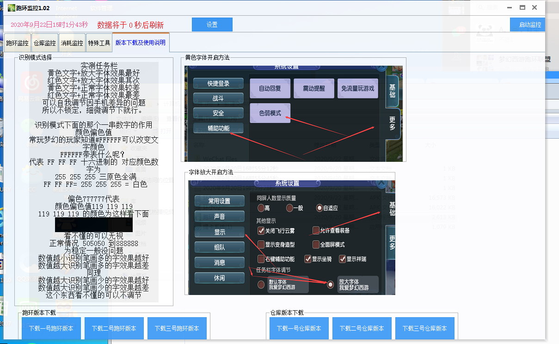Toggle the 关闭飞行云雾 checkbox
The width and height of the screenshot is (559, 344).
pos(262,230)
